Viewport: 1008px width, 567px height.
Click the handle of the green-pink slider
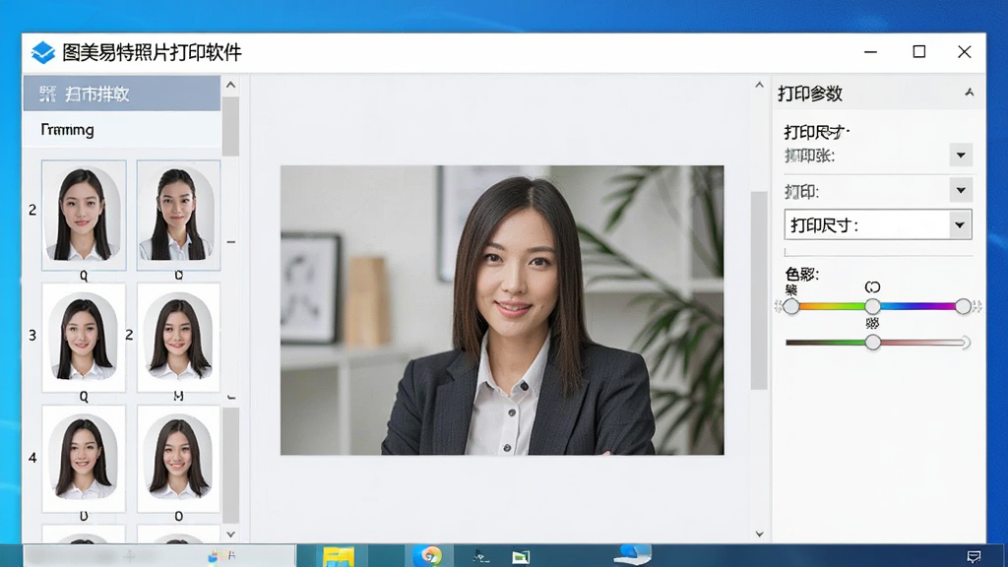pyautogui.click(x=872, y=343)
